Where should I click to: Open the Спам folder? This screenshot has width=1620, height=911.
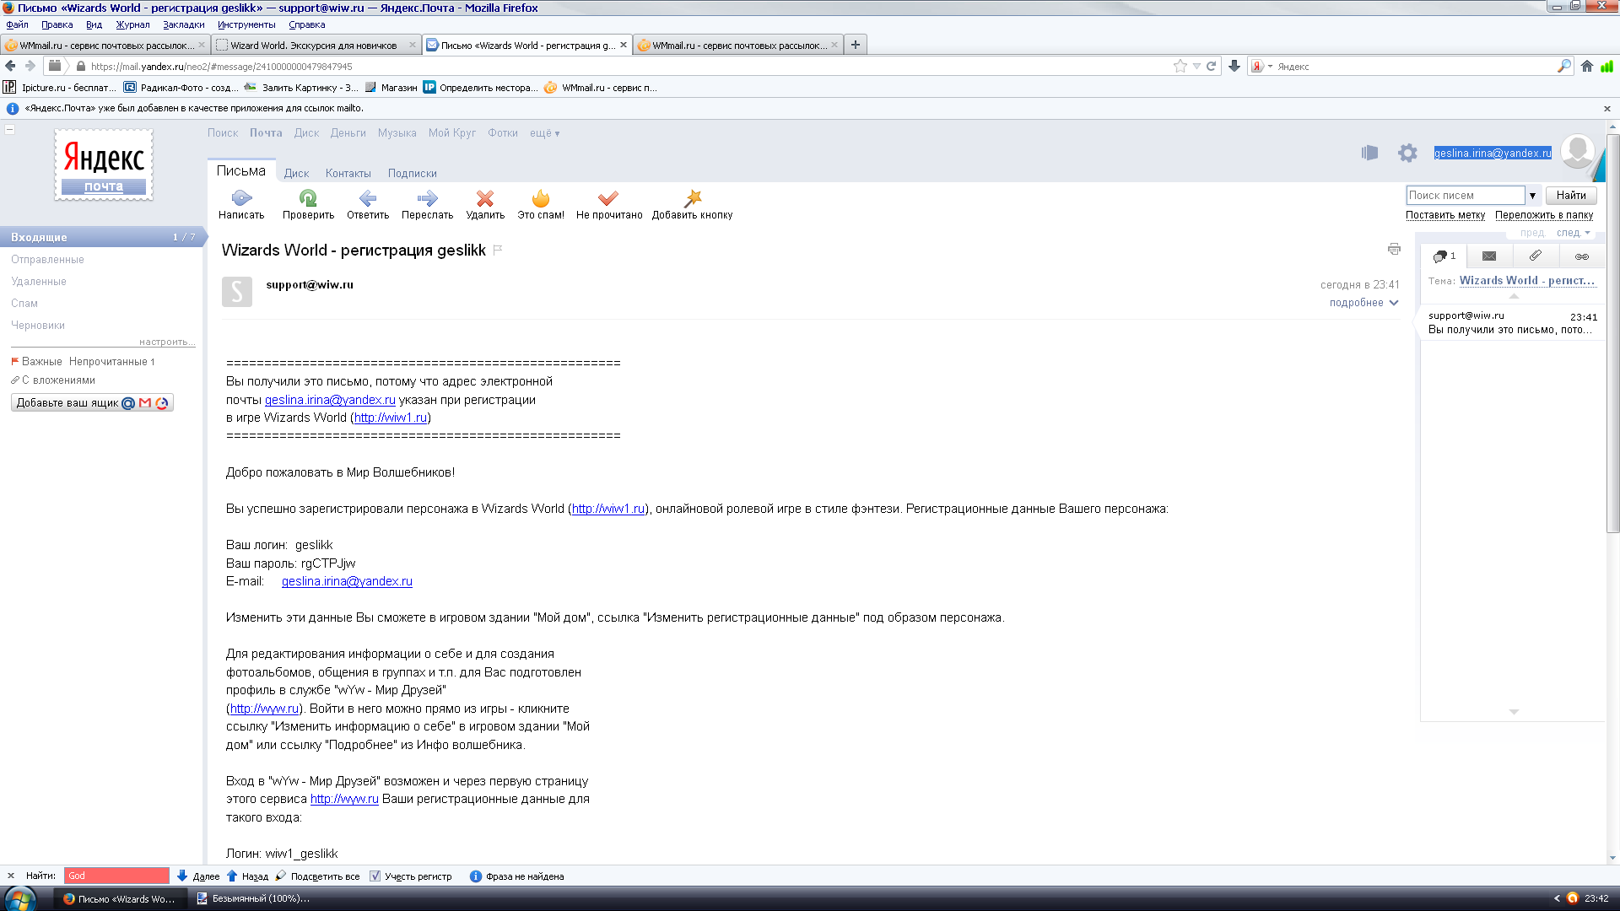[24, 304]
